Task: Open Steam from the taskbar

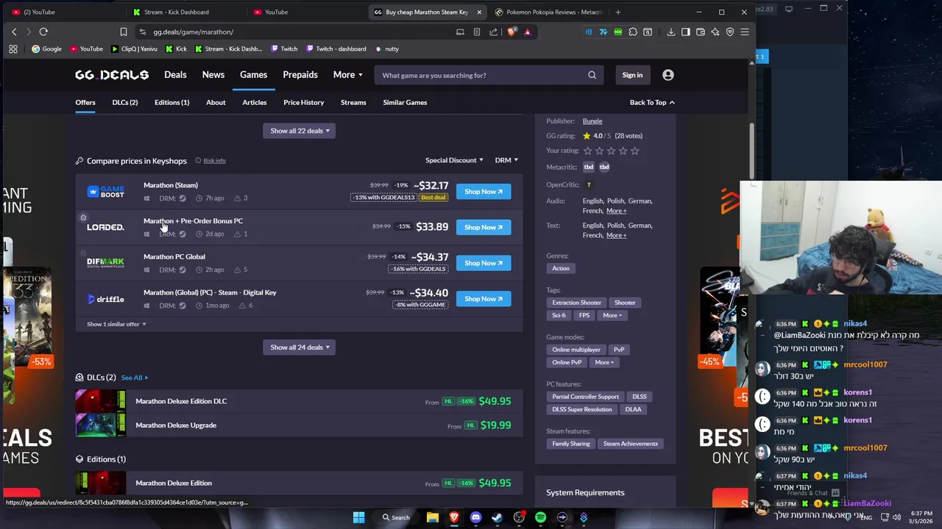Action: 497,517
